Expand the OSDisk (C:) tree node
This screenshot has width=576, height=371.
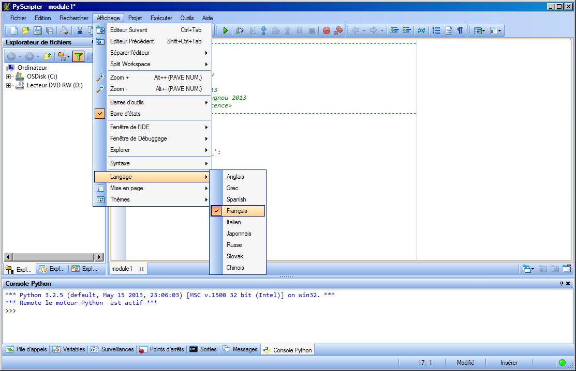coord(8,76)
